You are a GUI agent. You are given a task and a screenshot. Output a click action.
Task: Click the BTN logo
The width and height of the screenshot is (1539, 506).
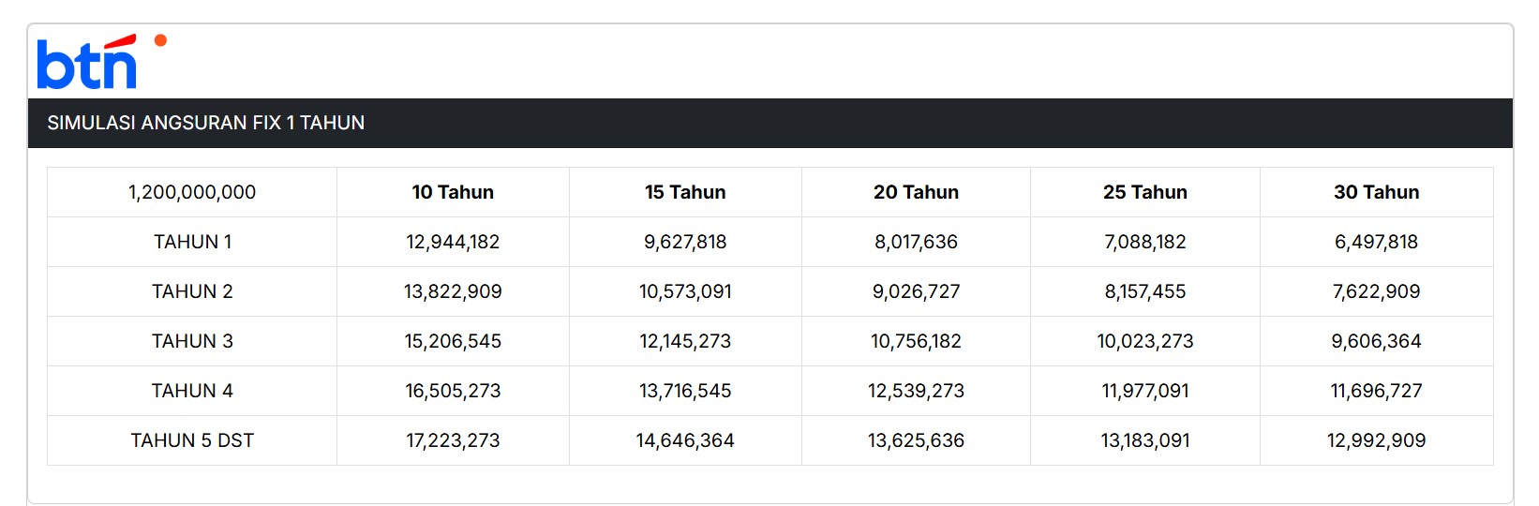coord(87,63)
